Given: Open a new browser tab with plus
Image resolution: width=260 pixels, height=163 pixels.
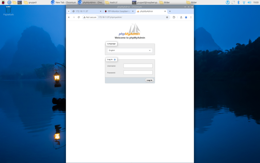Looking at the screenshot, I should point(170,11).
